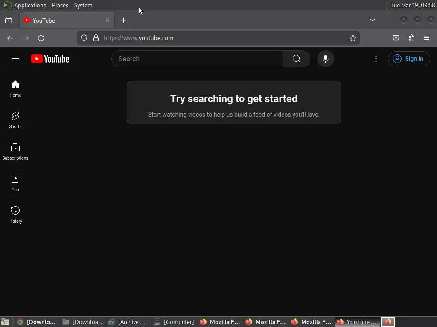437x327 pixels.
Task: Open Subscriptions in sidebar
Action: click(15, 152)
